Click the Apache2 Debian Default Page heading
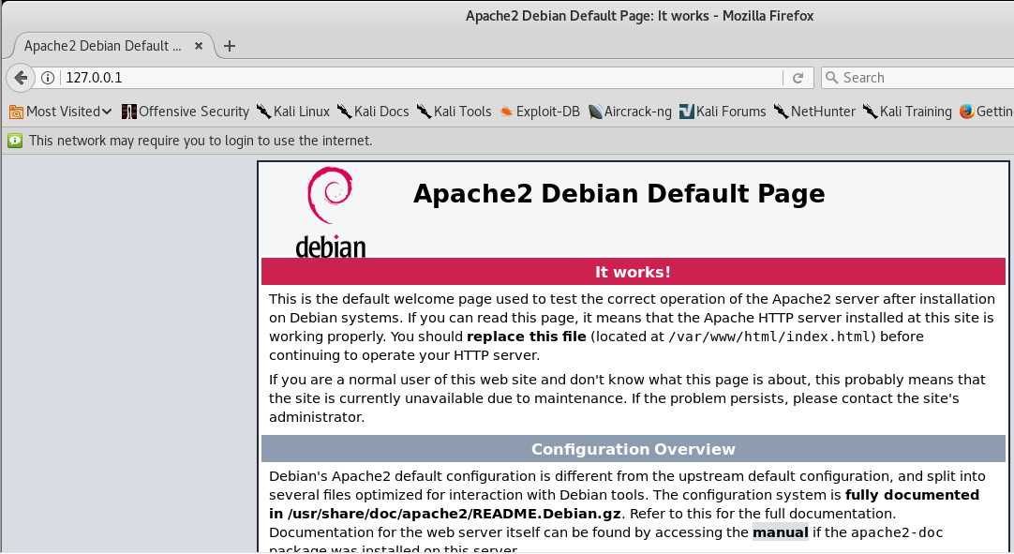 [619, 193]
